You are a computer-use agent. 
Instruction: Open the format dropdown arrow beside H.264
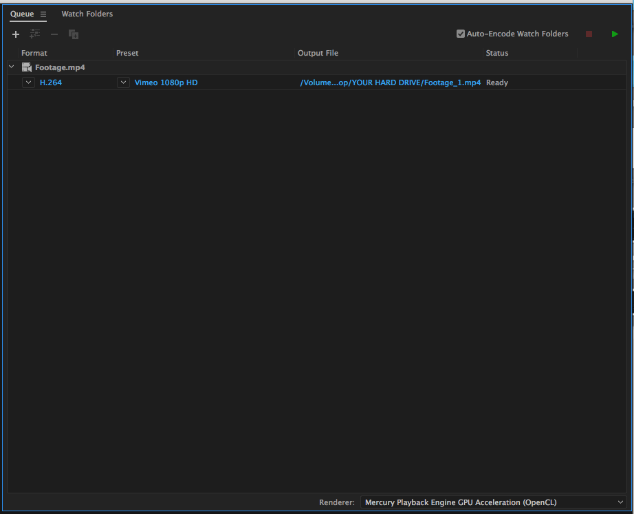pos(28,82)
